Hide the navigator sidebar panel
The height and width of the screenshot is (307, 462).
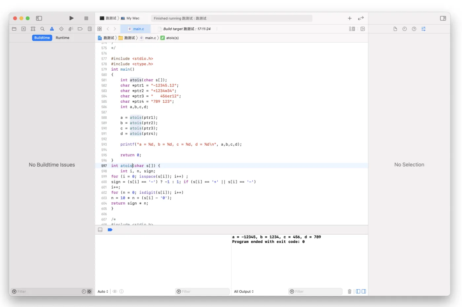(x=39, y=18)
